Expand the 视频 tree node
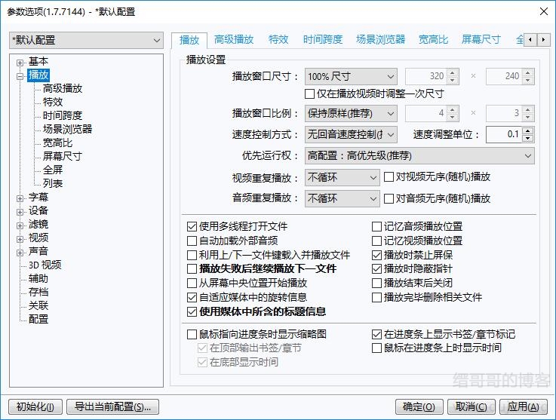Screen dimensions: 556x420 point(20,239)
